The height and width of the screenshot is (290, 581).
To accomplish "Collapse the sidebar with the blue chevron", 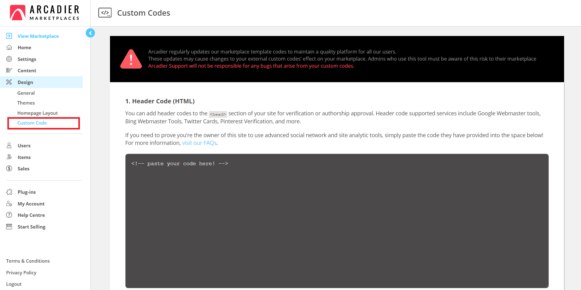I will [x=90, y=33].
